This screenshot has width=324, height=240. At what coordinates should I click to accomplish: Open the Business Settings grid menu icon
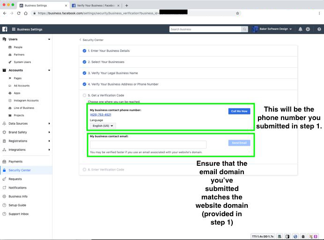click(x=14, y=29)
